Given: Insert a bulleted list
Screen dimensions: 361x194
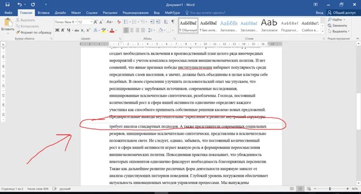Looking at the screenshot, I should point(126,22).
